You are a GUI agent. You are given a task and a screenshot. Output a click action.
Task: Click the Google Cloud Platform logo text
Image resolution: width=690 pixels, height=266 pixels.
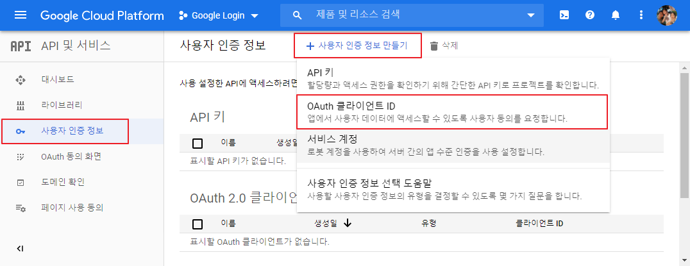(x=102, y=16)
